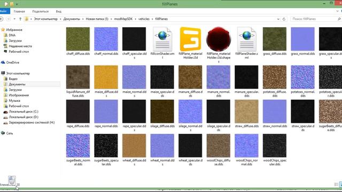
Task: Select grass_diffuse.dds texture
Action: click(275, 39)
